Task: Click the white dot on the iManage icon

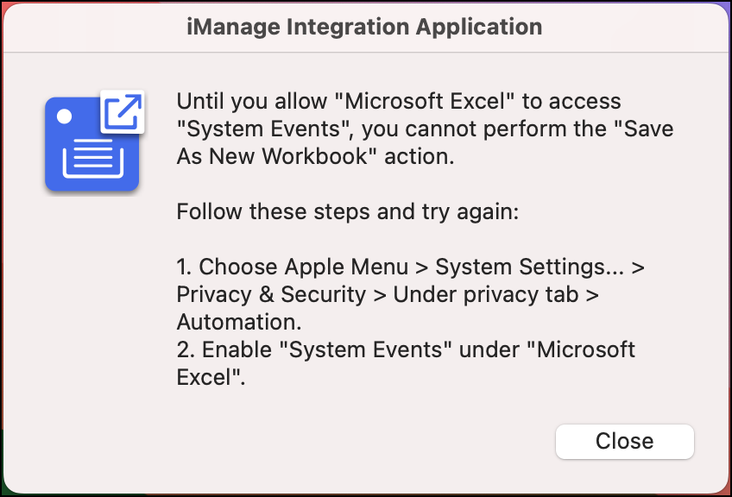Action: tap(63, 115)
